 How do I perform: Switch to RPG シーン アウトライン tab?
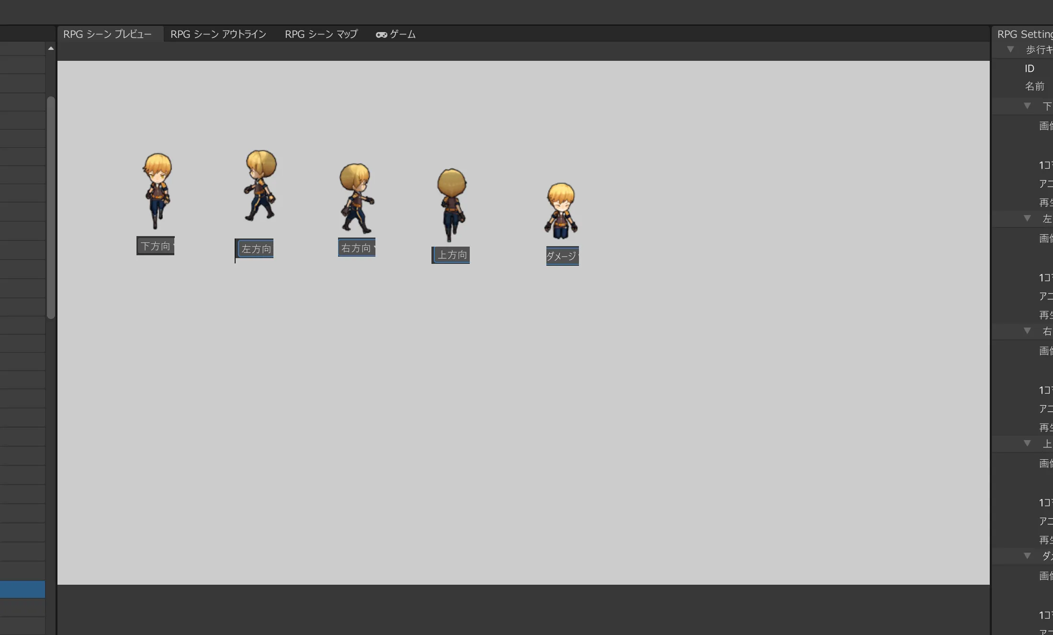pyautogui.click(x=218, y=34)
